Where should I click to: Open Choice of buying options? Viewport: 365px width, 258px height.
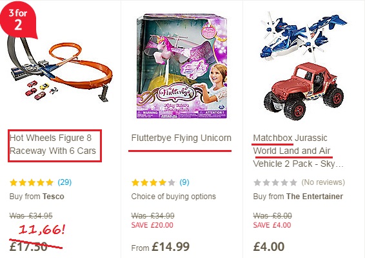point(173,197)
